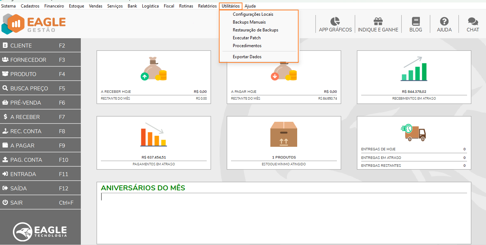486x245 pixels.
Task: Open the Cadastros menu
Action: tap(30, 6)
